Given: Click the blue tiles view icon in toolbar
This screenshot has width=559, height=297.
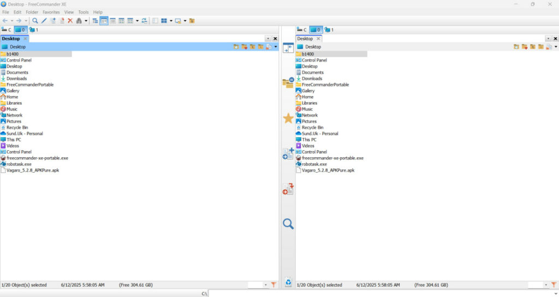Looking at the screenshot, I should pyautogui.click(x=164, y=21).
